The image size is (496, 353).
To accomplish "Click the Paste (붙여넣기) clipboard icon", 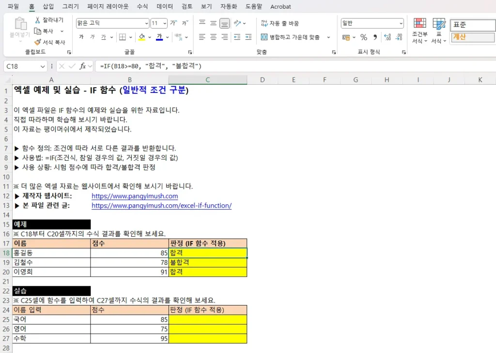I will pos(20,24).
